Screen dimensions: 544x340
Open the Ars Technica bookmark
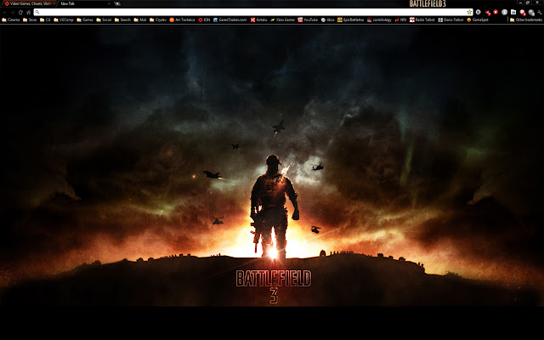click(x=182, y=20)
